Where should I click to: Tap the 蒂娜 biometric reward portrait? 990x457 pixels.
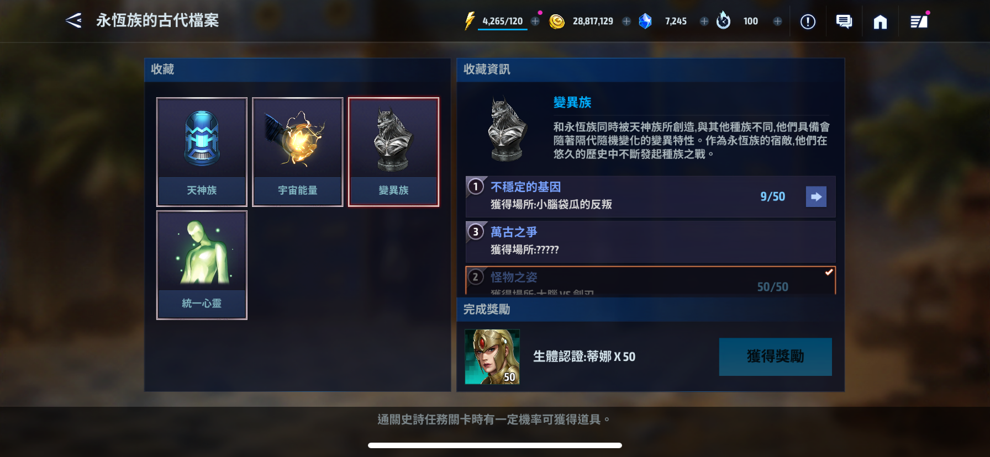coord(492,357)
